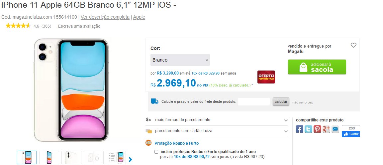Viewport: 383px width, 165px height.
Task: Click the Oferta Fantástica badge
Action: pos(266,77)
